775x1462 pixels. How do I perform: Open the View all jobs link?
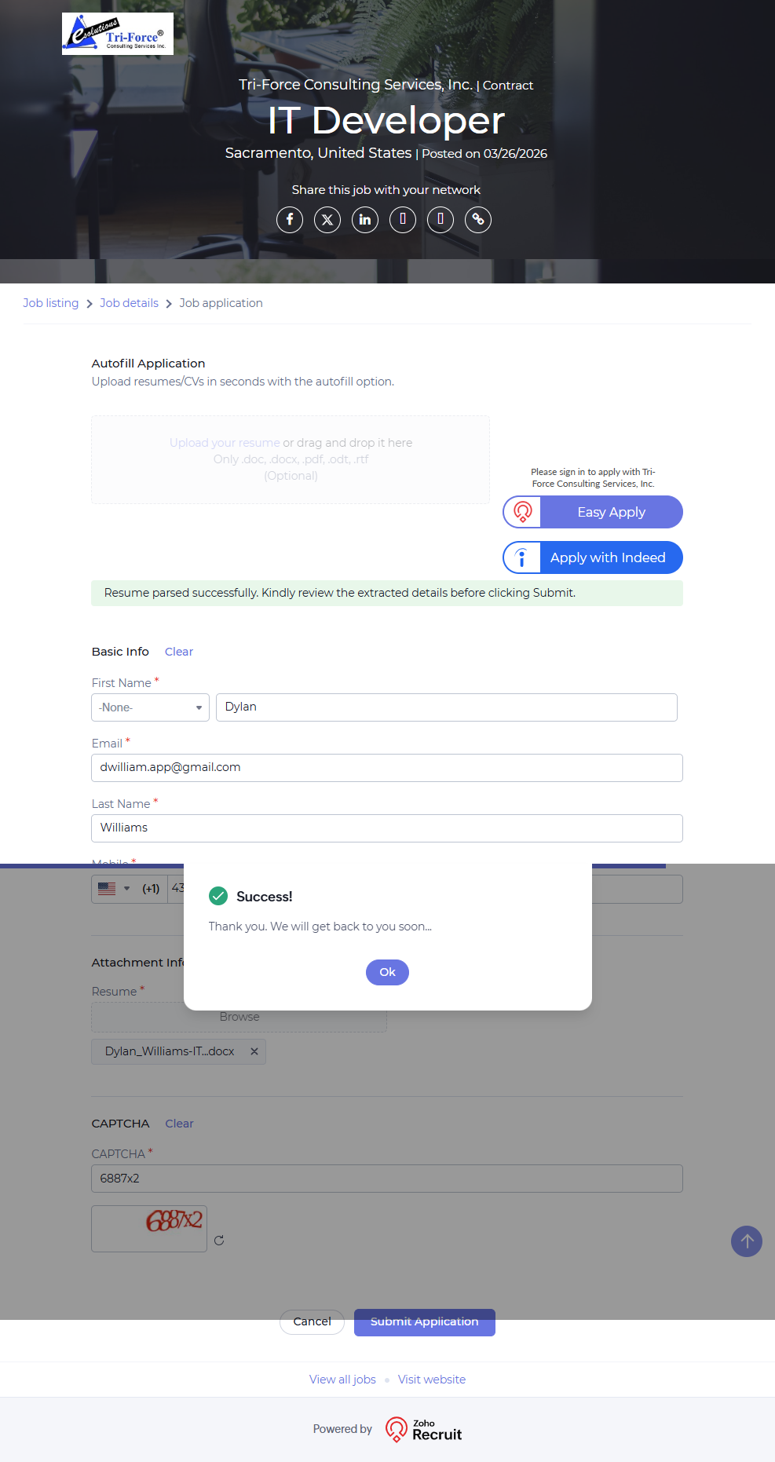coord(342,1380)
